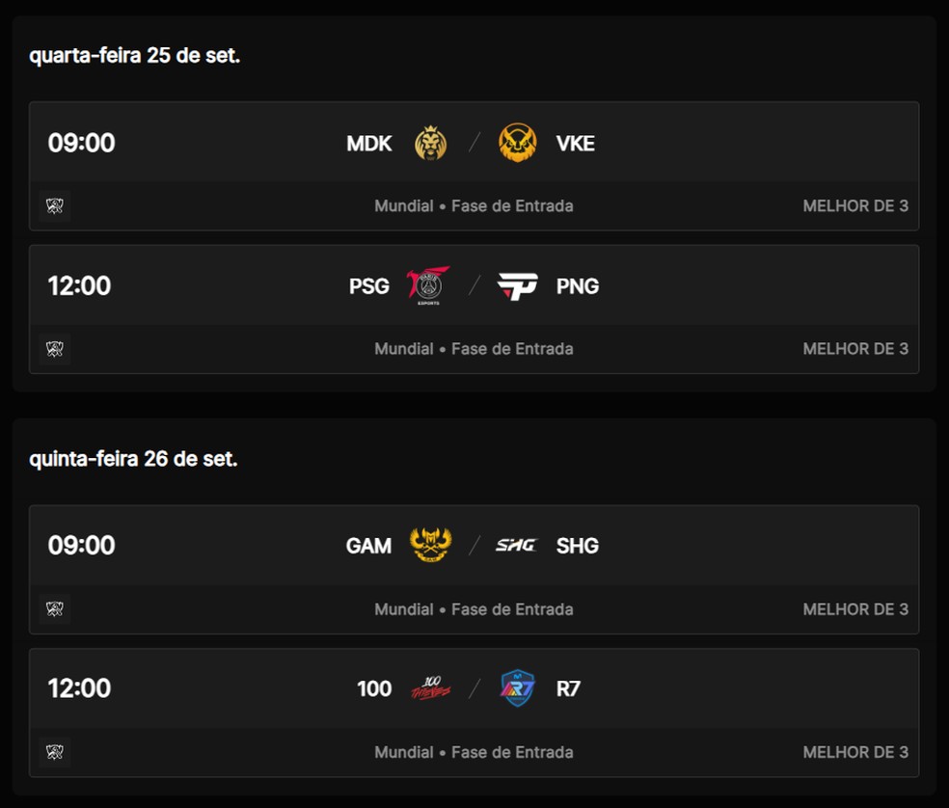Screen dimensions: 949x808
Task: Click the PSG Talon team logo
Action: 428,285
